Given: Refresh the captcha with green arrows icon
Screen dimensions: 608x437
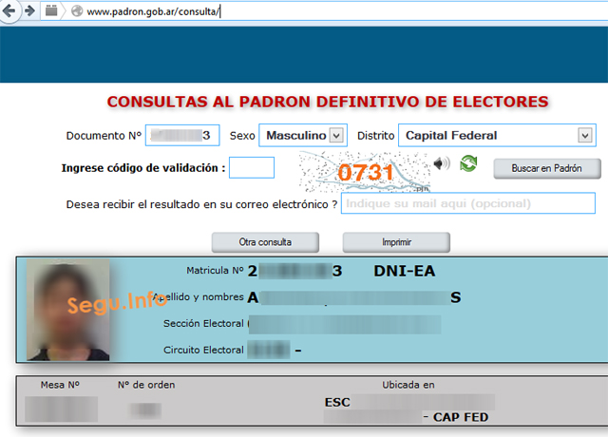Looking at the screenshot, I should (x=468, y=163).
